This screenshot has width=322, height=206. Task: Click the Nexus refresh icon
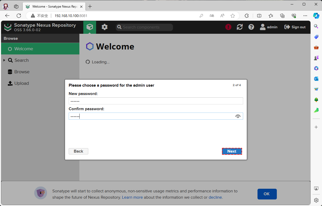tap(239, 27)
